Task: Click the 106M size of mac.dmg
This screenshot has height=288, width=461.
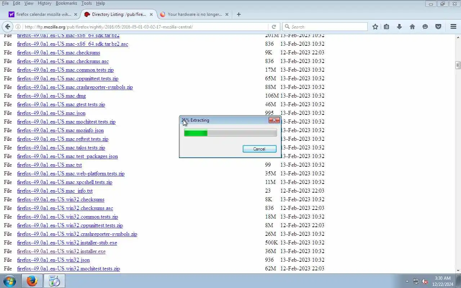Action: (272, 96)
